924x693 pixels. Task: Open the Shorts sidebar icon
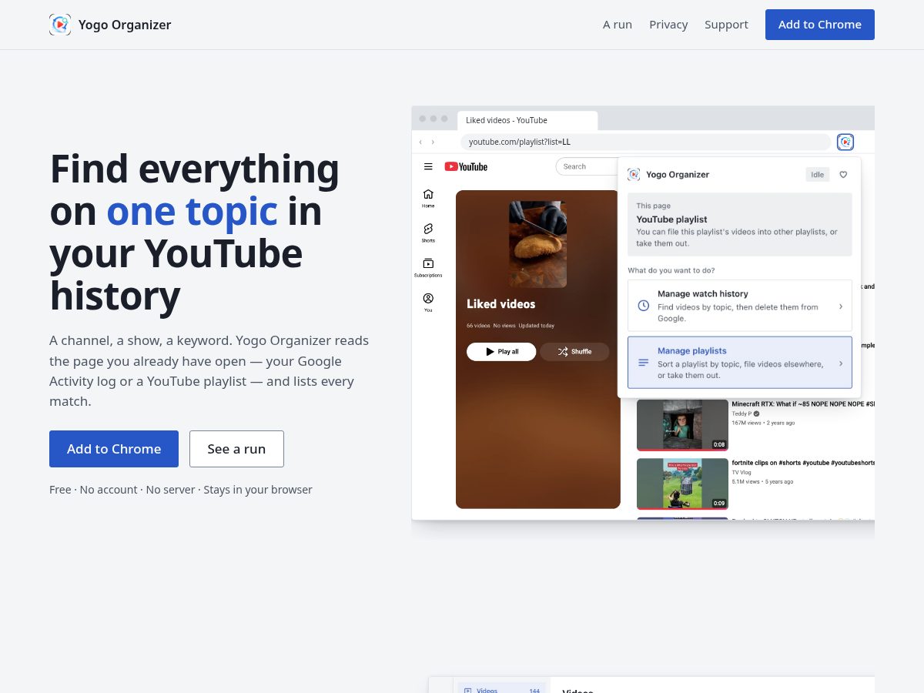click(x=428, y=233)
